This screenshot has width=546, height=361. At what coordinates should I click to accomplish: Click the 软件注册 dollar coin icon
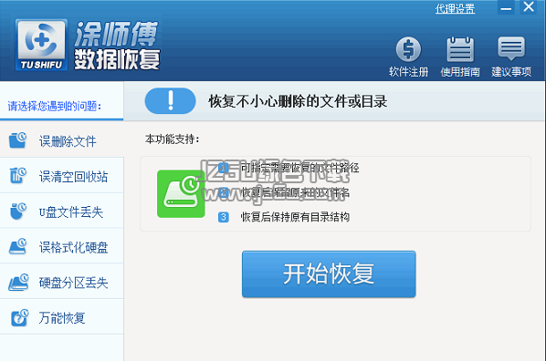[408, 49]
